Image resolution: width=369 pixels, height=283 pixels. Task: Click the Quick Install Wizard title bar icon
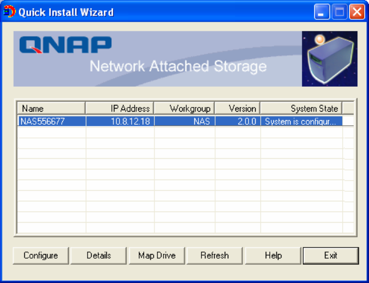[10, 12]
